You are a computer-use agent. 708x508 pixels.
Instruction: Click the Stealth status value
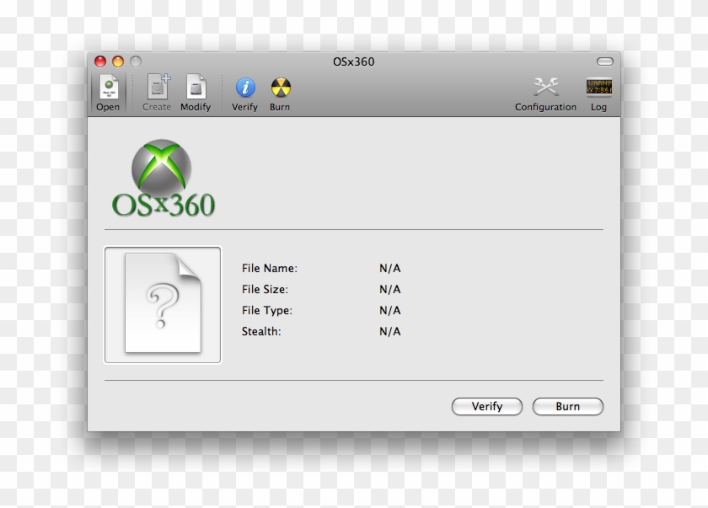[389, 331]
